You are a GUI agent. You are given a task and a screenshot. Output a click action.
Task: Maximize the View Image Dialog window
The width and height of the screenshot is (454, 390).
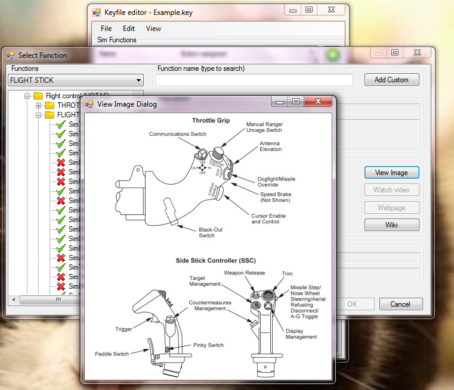[x=295, y=102]
